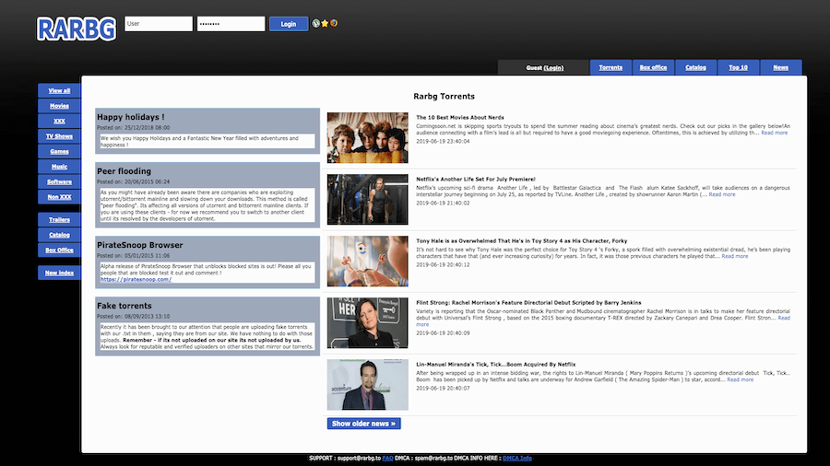The width and height of the screenshot is (830, 466).
Task: Go to the Top 10 tab
Action: pyautogui.click(x=738, y=67)
